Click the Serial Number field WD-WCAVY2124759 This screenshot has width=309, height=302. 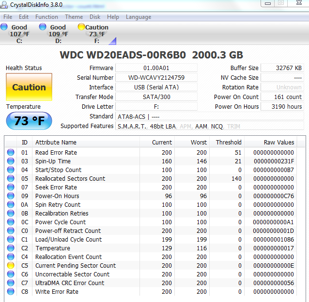pyautogui.click(x=156, y=78)
